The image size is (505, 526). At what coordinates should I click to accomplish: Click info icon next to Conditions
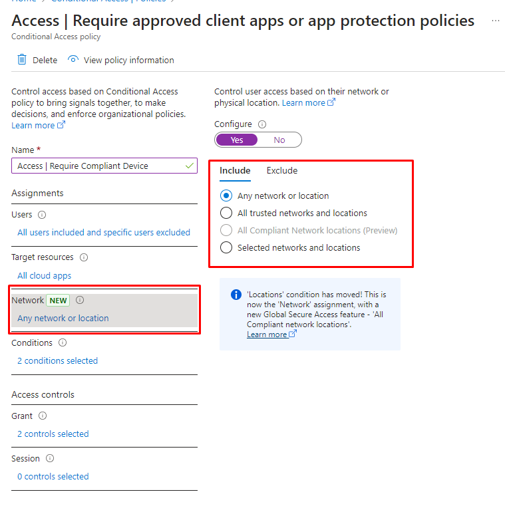tap(63, 342)
